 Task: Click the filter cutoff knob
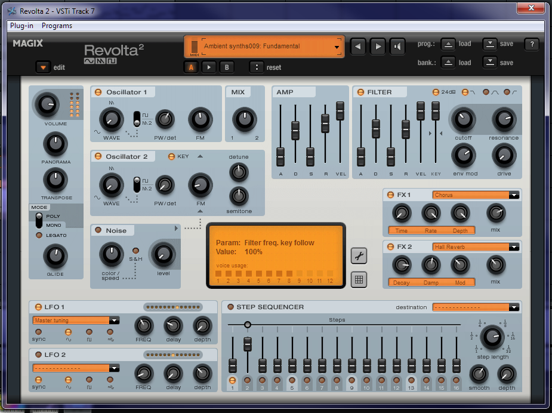463,119
